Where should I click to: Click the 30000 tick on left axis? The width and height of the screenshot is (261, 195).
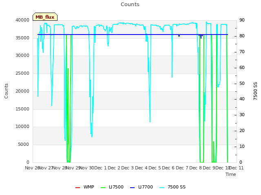coord(22,55)
